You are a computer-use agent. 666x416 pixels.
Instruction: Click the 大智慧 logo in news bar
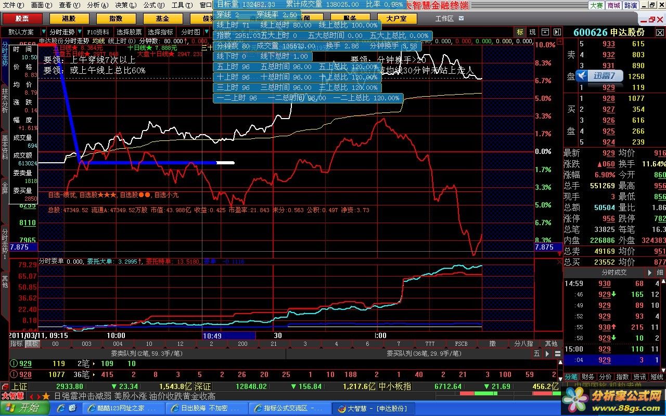pyautogui.click(x=12, y=396)
